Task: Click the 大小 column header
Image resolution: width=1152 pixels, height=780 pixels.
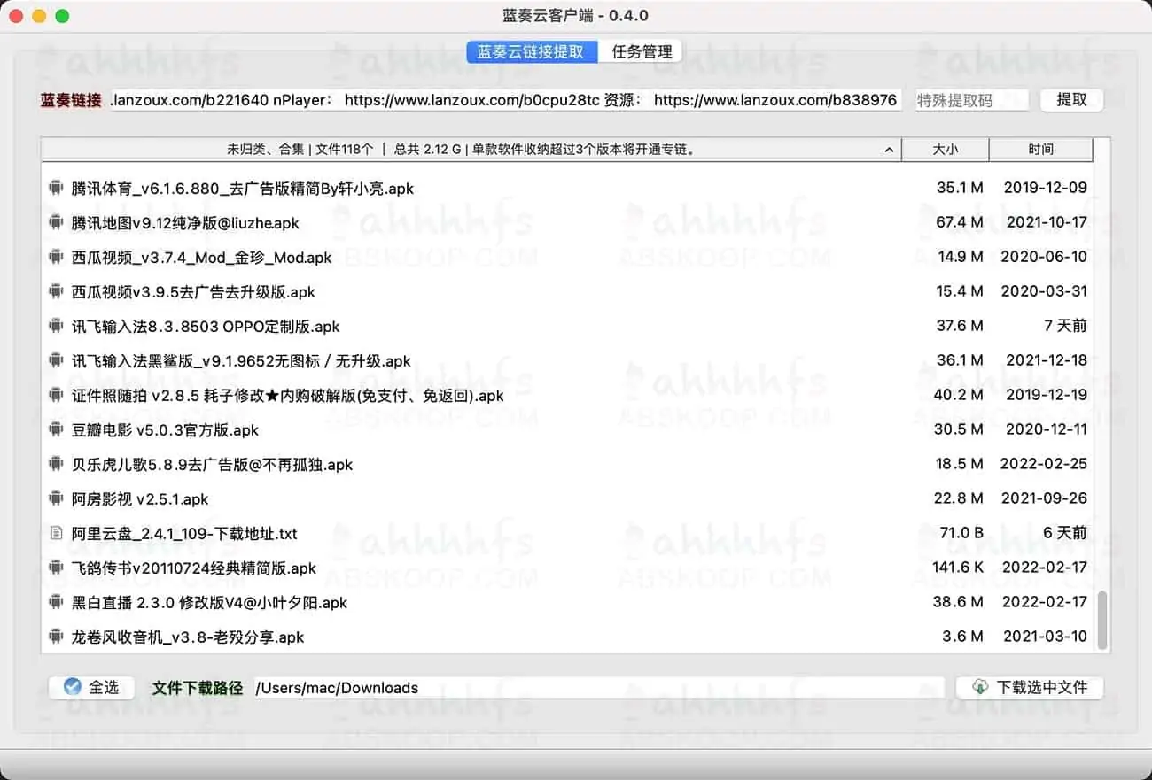Action: [x=945, y=150]
